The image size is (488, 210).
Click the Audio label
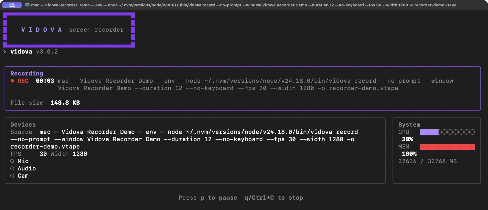point(27,169)
